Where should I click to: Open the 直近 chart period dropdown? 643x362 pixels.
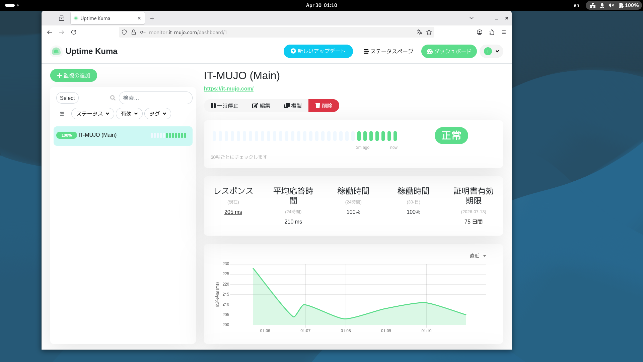478,256
